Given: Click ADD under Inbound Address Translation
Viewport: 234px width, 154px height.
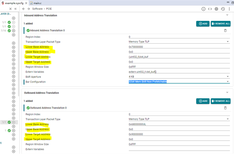Looking at the screenshot, I should pyautogui.click(x=203, y=23).
